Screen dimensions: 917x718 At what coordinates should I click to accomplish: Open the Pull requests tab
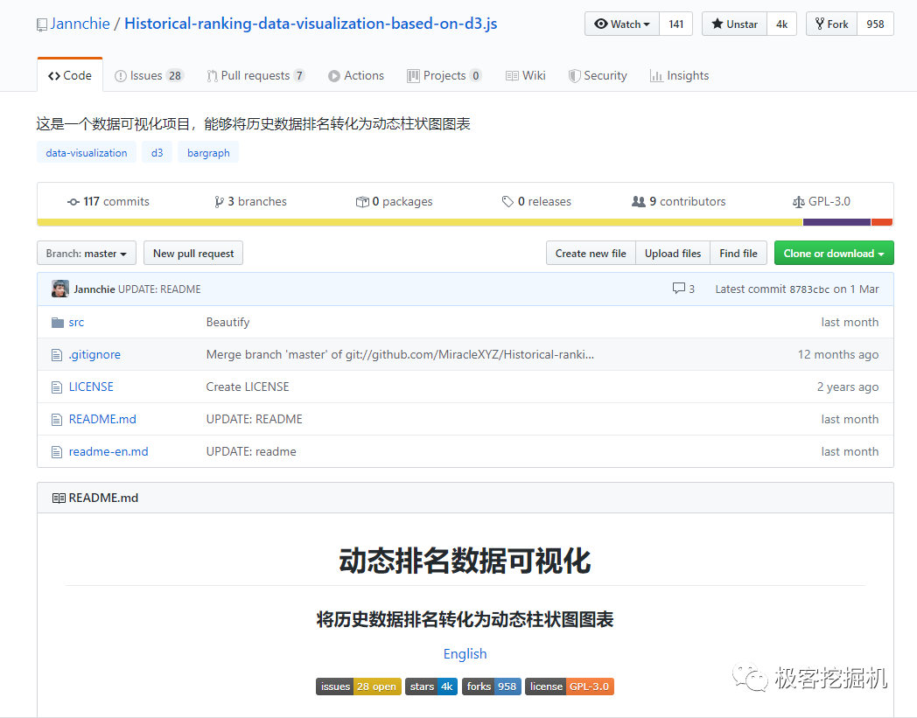[255, 75]
